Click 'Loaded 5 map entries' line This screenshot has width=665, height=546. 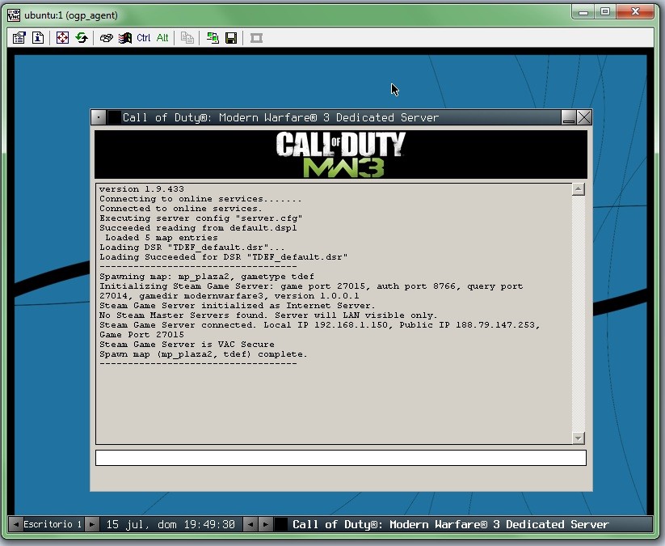click(x=162, y=238)
